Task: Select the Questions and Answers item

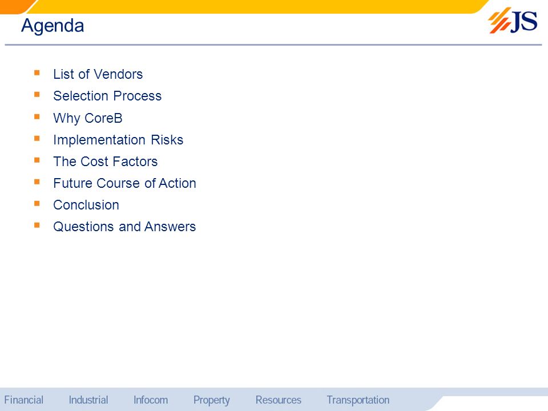Action: point(124,227)
